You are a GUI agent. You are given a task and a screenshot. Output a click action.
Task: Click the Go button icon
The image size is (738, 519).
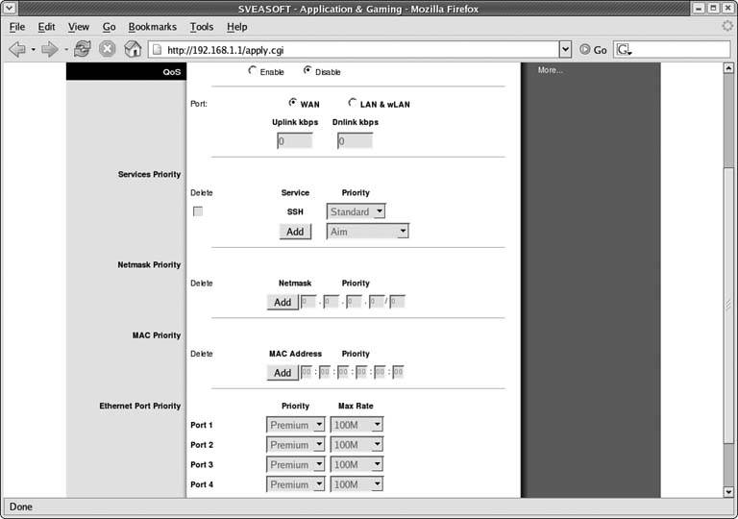point(584,49)
